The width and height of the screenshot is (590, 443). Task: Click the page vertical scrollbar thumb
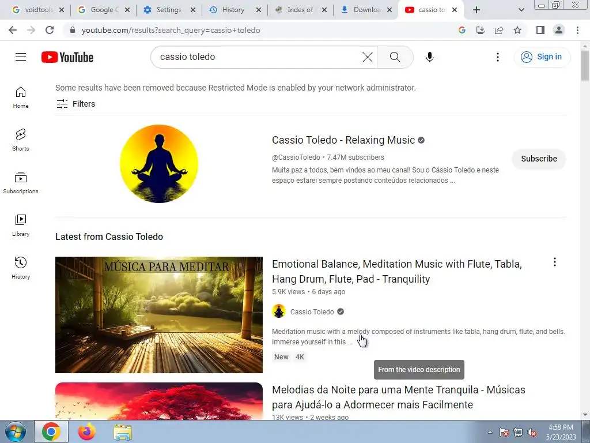pos(585,65)
